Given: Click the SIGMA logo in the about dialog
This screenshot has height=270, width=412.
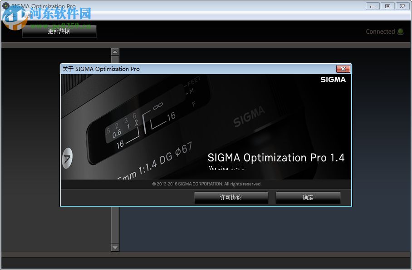Looking at the screenshot, I should point(333,79).
